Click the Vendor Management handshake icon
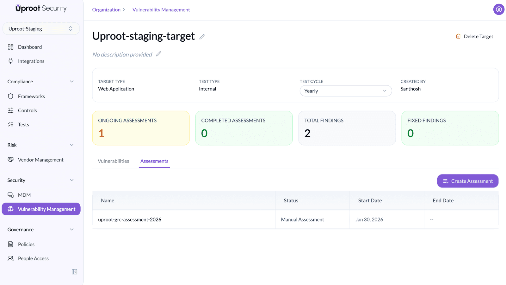This screenshot has height=285, width=506. coord(10,160)
